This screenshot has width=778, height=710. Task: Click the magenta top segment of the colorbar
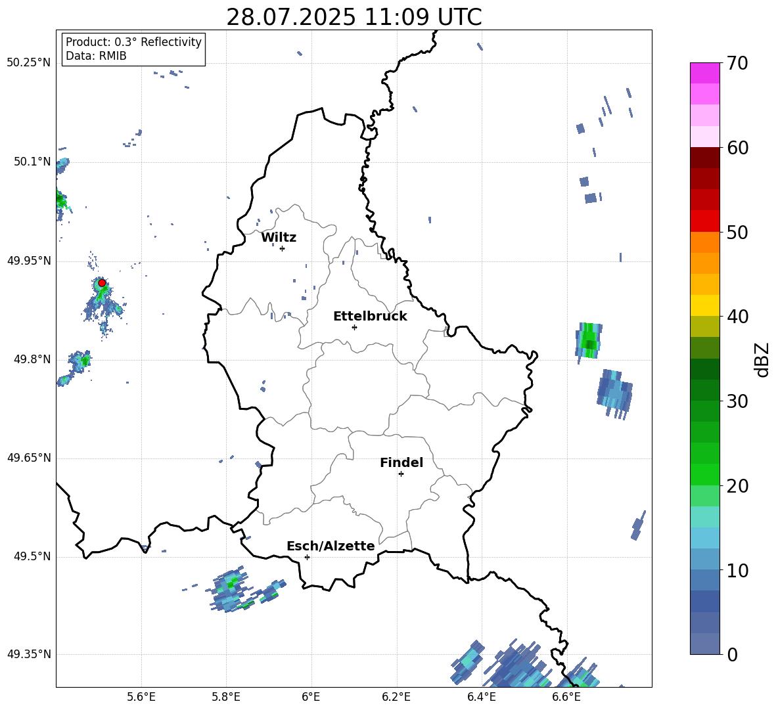[x=704, y=73]
